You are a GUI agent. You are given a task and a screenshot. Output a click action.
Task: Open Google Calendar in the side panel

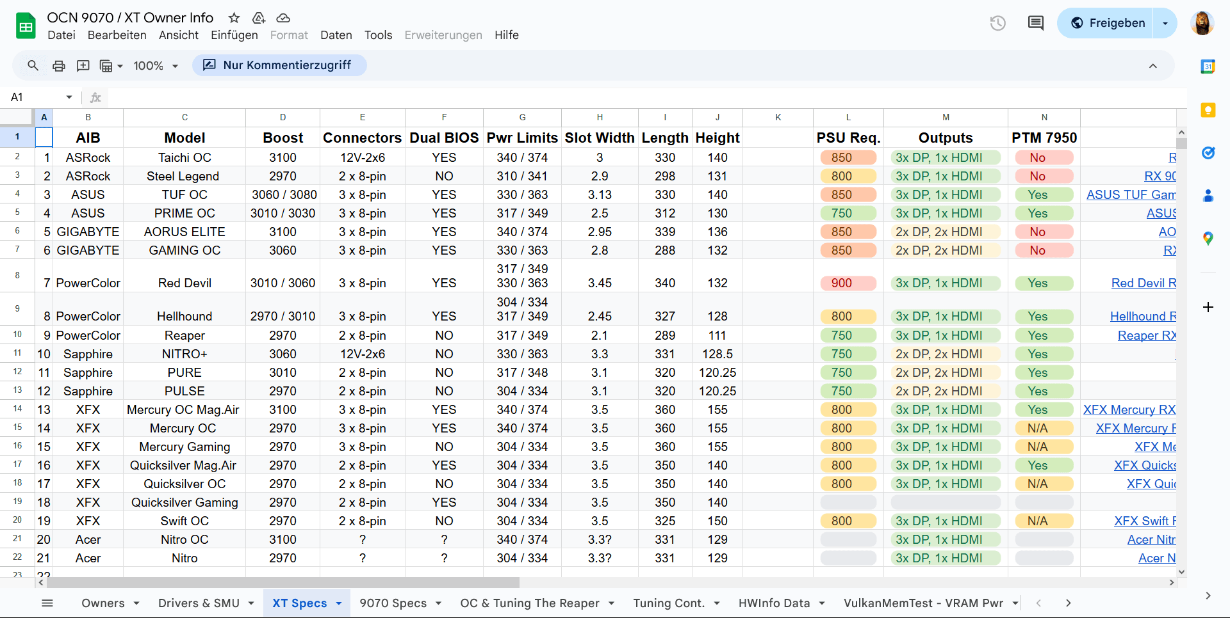[1208, 67]
